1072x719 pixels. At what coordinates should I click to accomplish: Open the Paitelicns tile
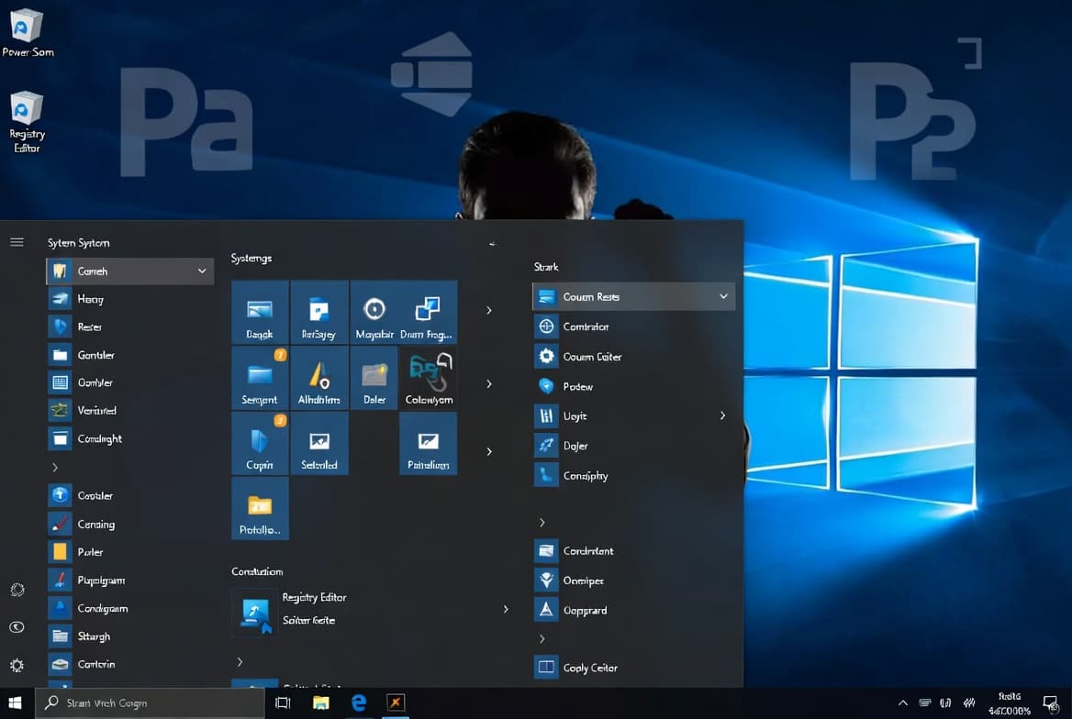click(x=428, y=443)
